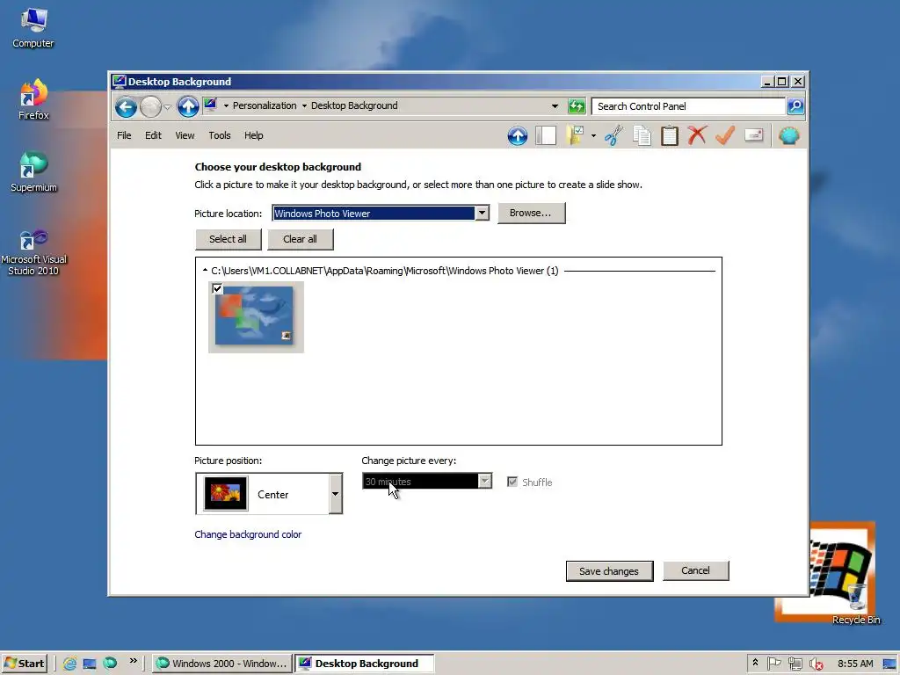Screen dimensions: 900x675
Task: Collapse the Windows Photo Viewer folder group
Action: click(x=205, y=271)
